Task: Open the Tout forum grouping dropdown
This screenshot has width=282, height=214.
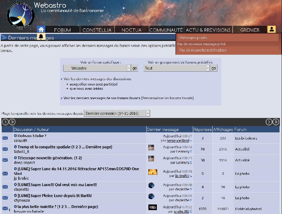Action: [177, 68]
